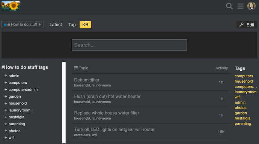Viewport: 259px width, 144px height.
Task: Filter by parenting tag in left list
Action: (17, 124)
